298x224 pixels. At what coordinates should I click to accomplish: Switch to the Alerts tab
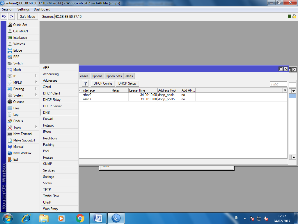[129, 76]
